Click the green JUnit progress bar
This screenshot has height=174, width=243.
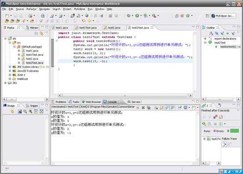tap(235, 131)
